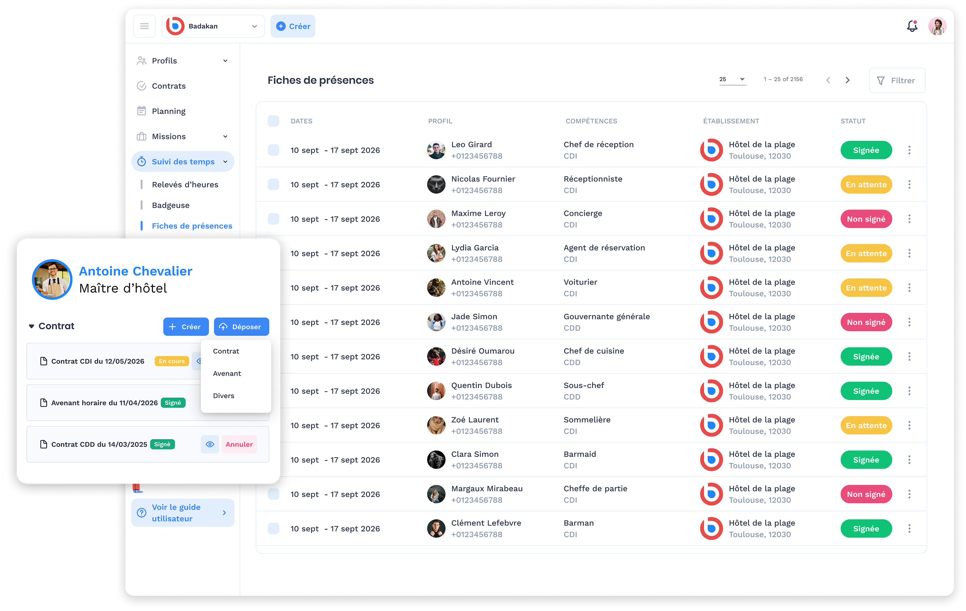Viewport: 966px width, 611px height.
Task: Collapse the Contrat section in Antoine's card
Action: coord(32,326)
